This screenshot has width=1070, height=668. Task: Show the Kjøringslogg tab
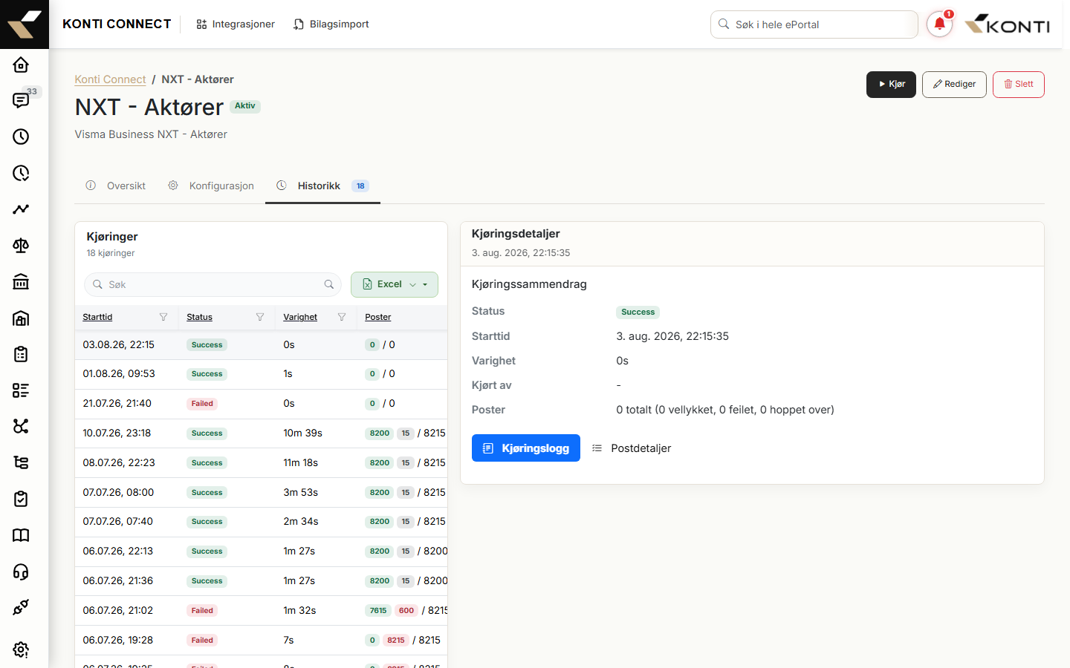click(x=526, y=448)
